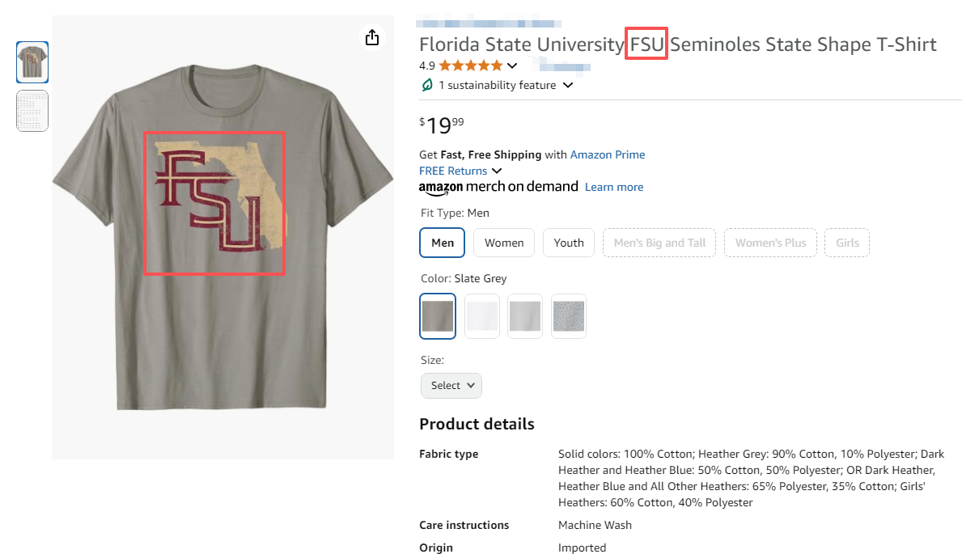
Task: Expand the FREE Returns details
Action: coord(497,171)
